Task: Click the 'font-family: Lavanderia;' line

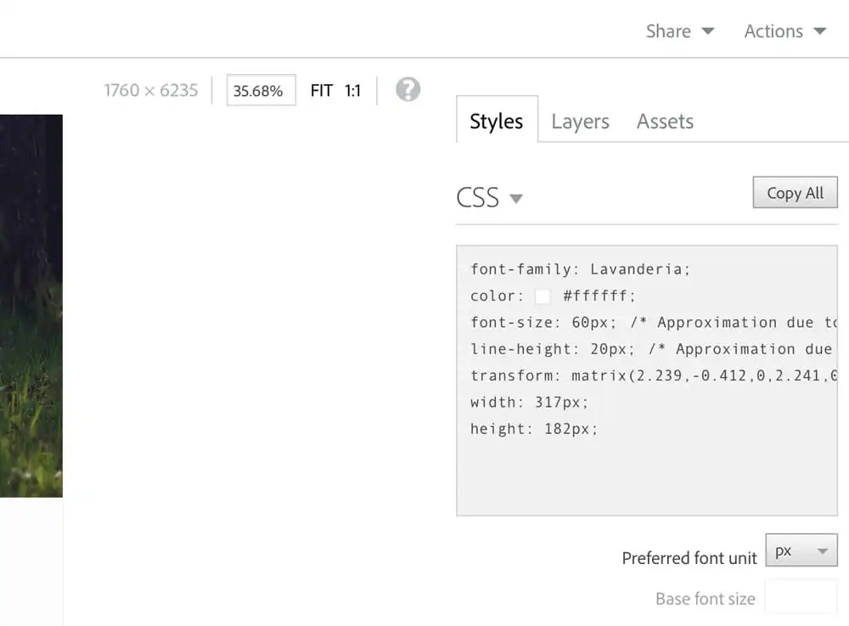Action: tap(580, 269)
